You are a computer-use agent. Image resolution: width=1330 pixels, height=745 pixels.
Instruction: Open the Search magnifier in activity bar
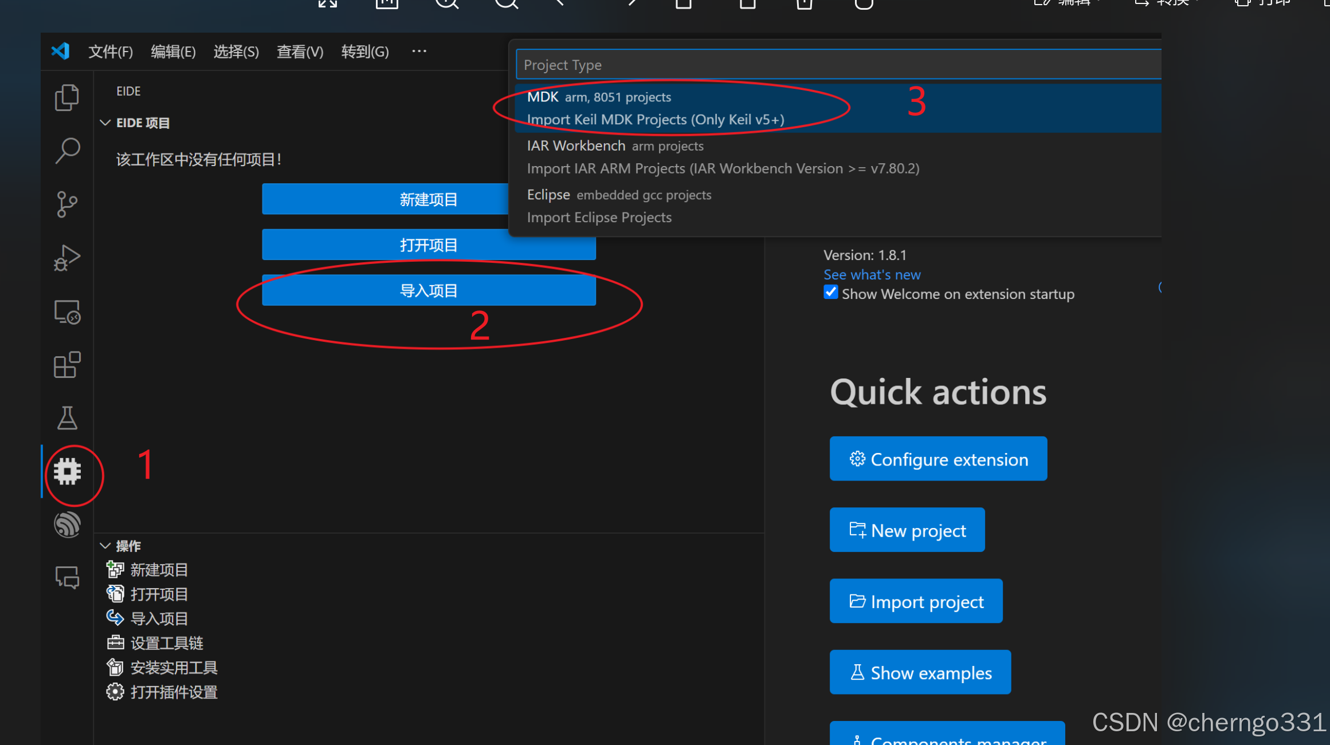(x=67, y=151)
